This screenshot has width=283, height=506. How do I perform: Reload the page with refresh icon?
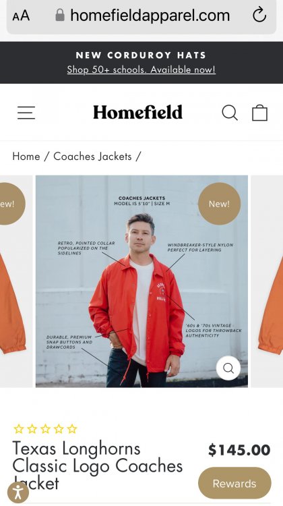coord(259,15)
